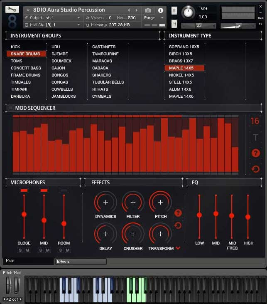Choose NICKEL 14X5 instrument type
This screenshot has height=304, width=267.
click(x=181, y=75)
